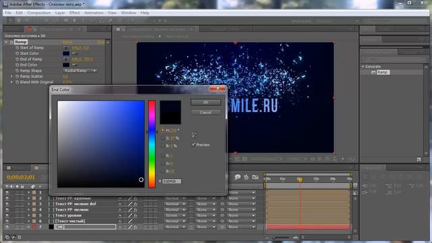Uncheck the Preview checkbox in End Color dialog

(194, 144)
